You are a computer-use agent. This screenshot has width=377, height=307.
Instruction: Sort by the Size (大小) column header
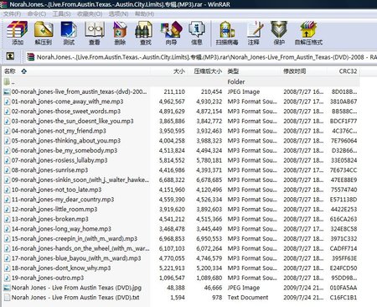tap(168, 71)
